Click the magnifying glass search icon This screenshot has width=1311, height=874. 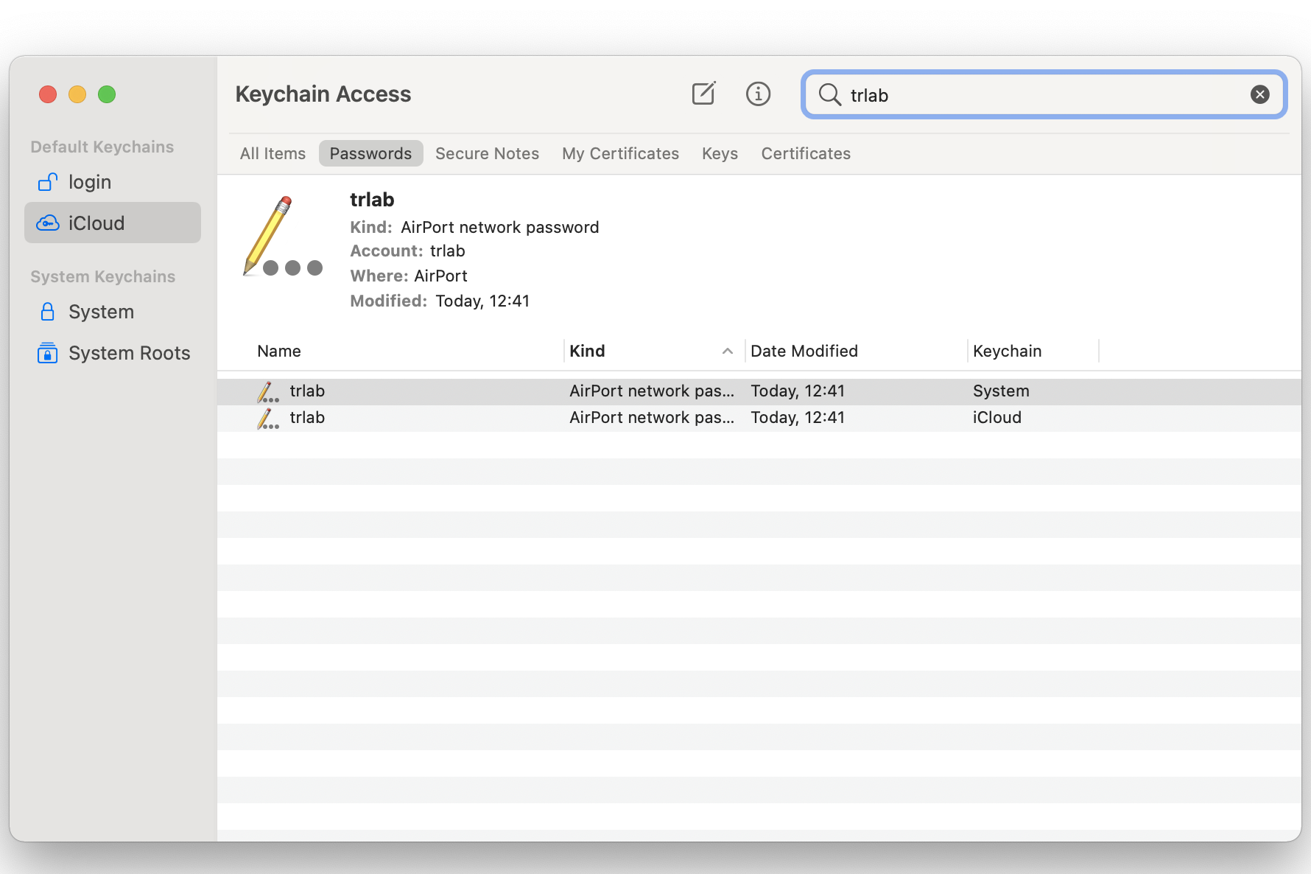coord(830,94)
